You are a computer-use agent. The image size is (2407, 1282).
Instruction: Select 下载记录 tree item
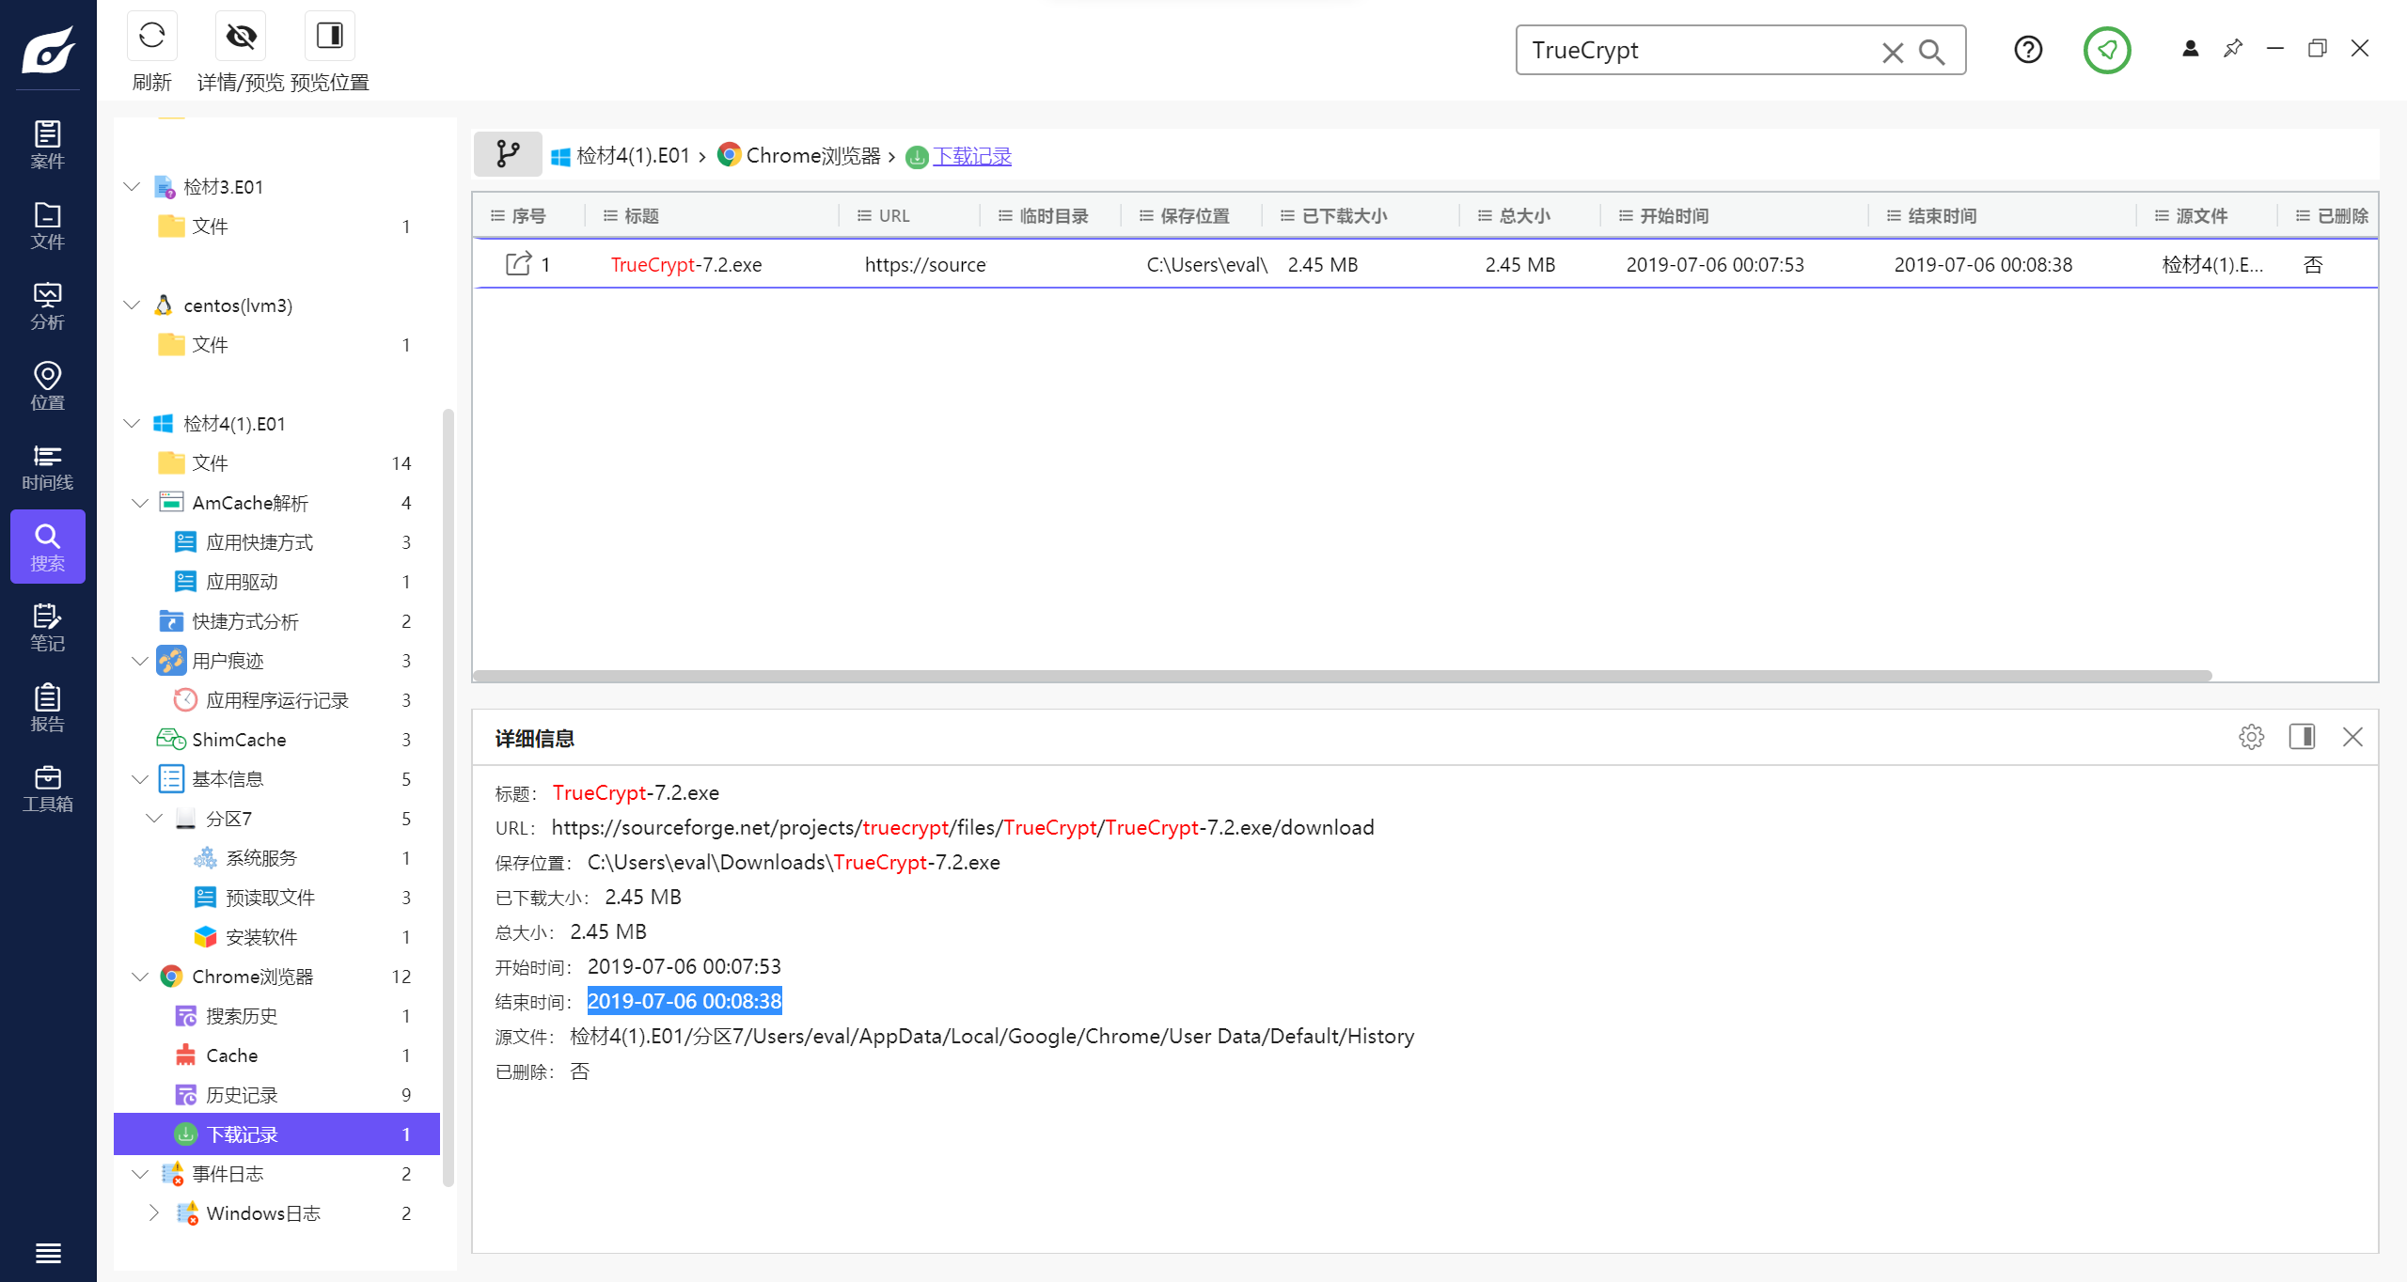point(277,1133)
